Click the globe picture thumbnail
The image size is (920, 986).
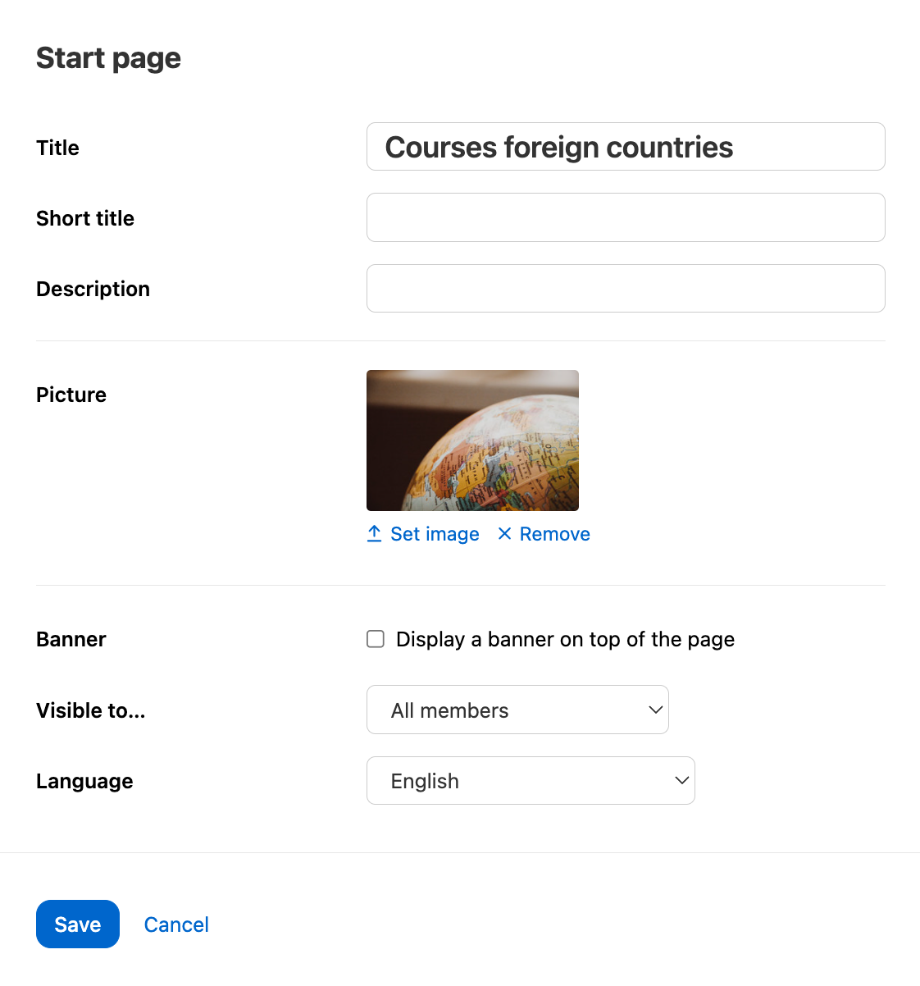pyautogui.click(x=472, y=441)
